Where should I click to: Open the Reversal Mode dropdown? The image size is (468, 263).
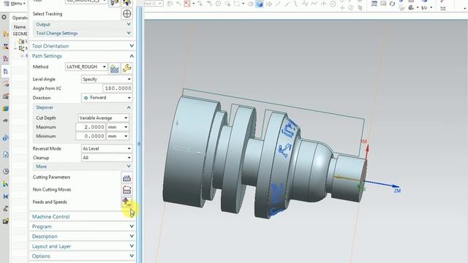[x=107, y=148]
